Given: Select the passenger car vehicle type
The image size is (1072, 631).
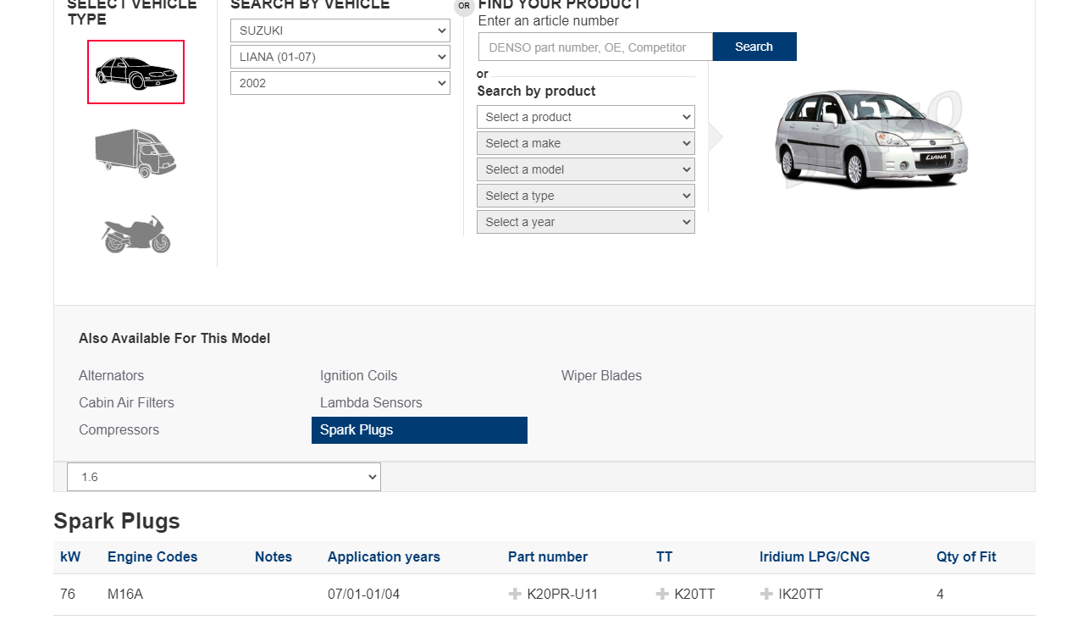Looking at the screenshot, I should (x=135, y=72).
